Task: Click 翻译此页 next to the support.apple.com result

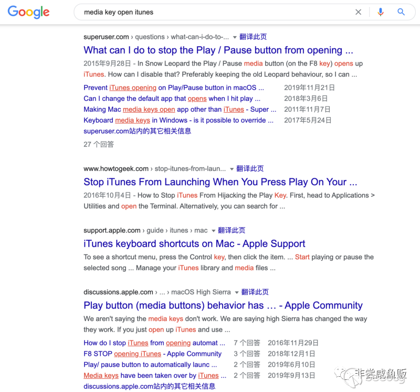Action: pyautogui.click(x=232, y=230)
